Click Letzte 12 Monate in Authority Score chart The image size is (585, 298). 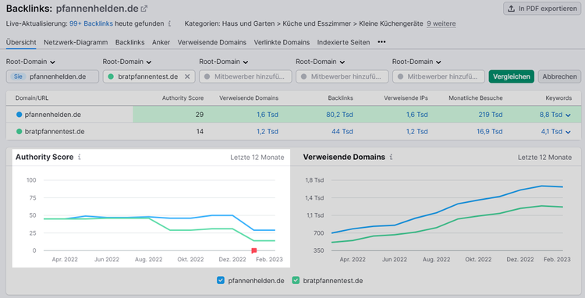(x=257, y=158)
